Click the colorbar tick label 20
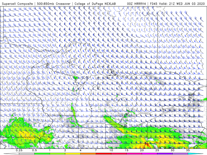The image size is (207, 155). pos(142,150)
